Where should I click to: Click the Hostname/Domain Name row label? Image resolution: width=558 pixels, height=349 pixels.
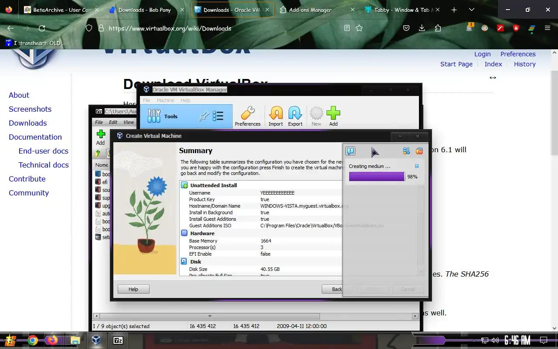click(214, 206)
